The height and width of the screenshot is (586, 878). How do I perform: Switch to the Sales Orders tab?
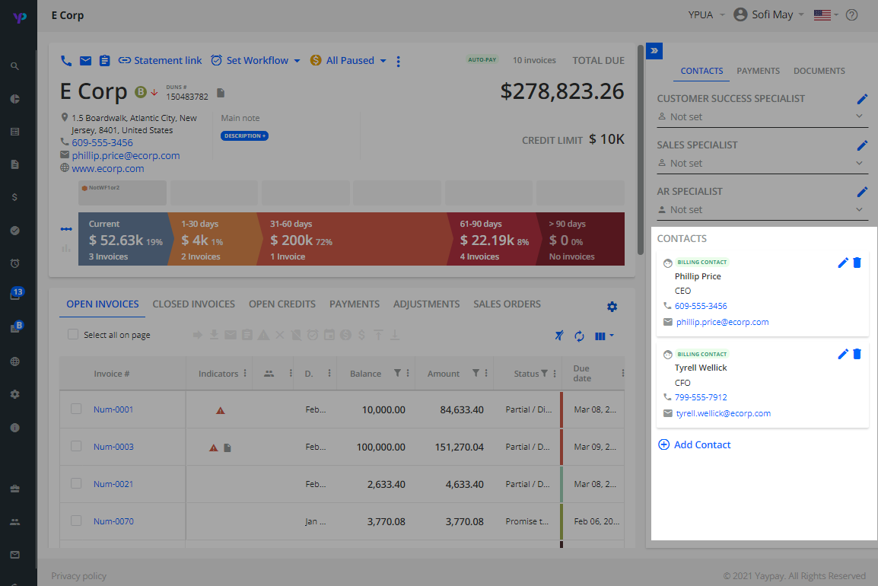(x=507, y=304)
